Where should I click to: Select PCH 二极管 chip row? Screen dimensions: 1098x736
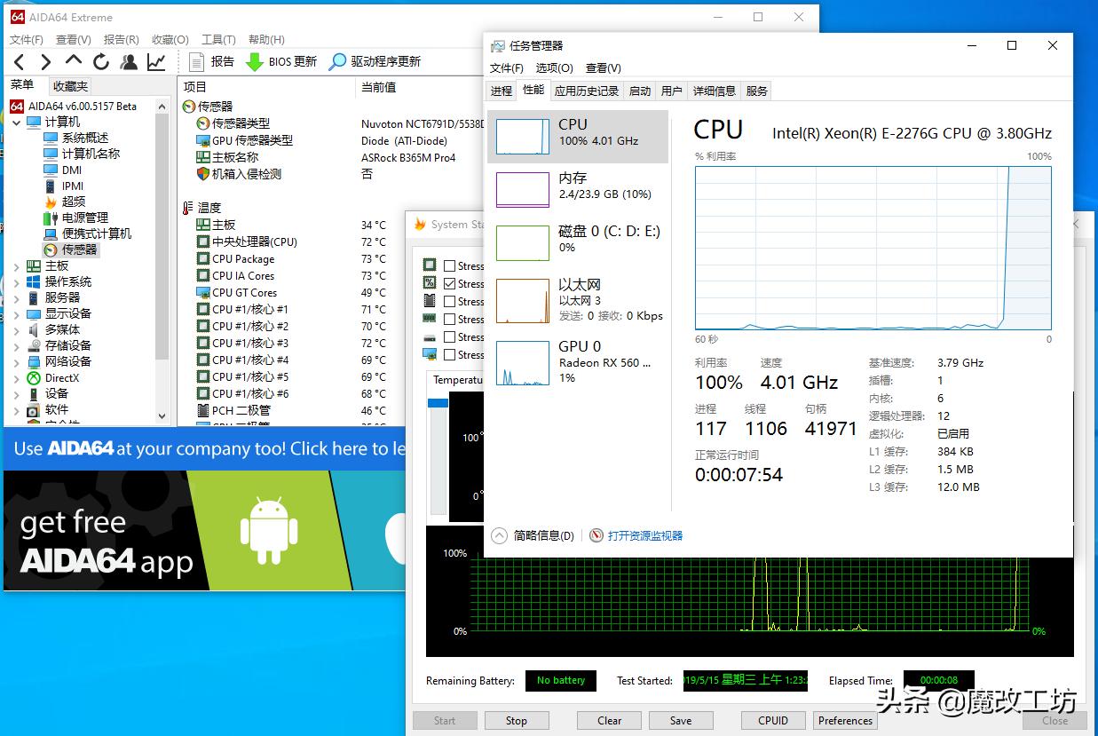[x=233, y=410]
